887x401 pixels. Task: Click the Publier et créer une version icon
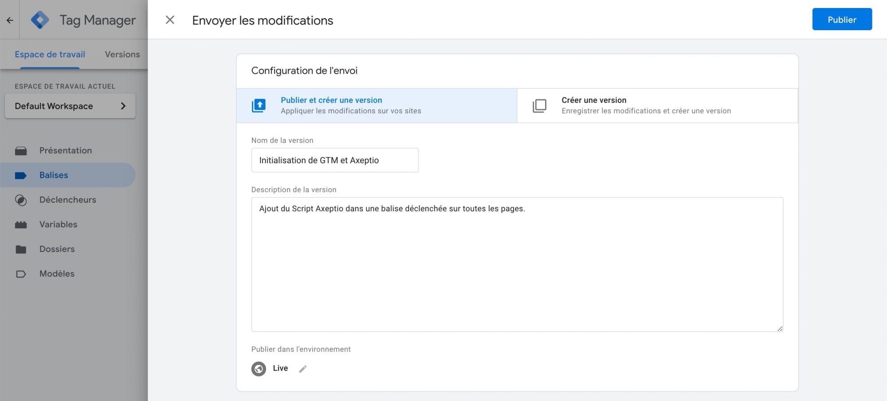(259, 106)
